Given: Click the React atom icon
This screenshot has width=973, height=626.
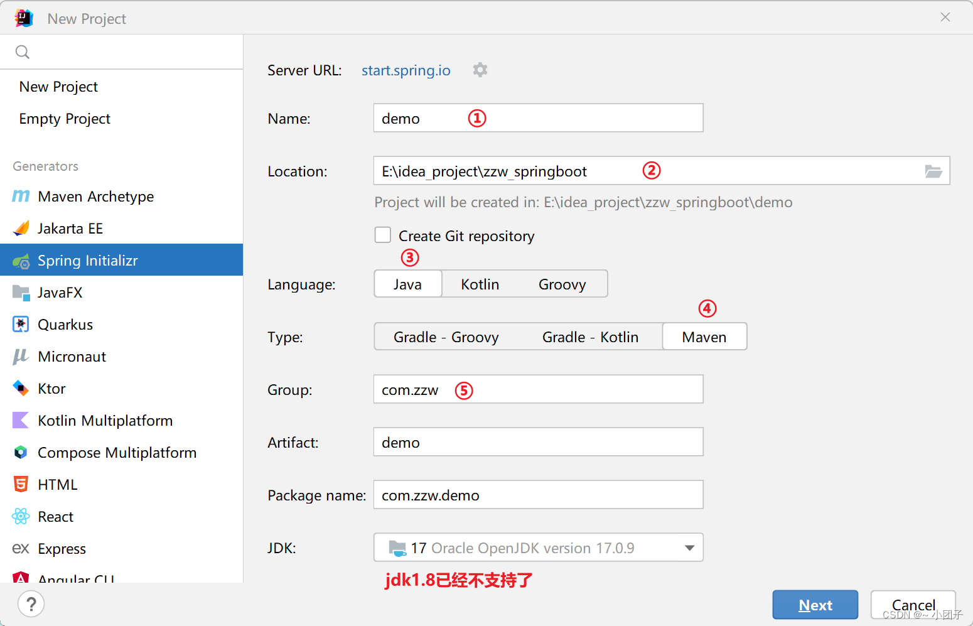Looking at the screenshot, I should tap(21, 517).
